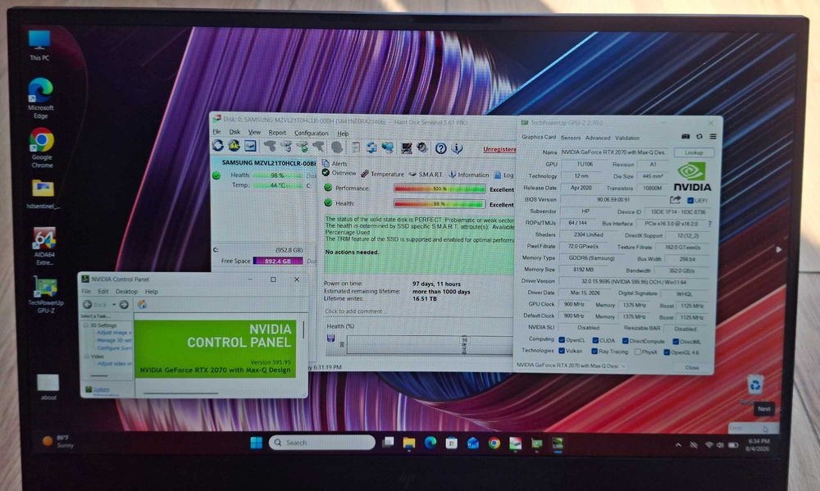The image size is (820, 491).
Task: Switch to the Temperature tab
Action: click(x=382, y=174)
